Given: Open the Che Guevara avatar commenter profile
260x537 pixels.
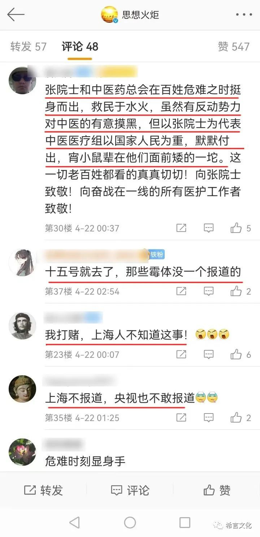Looking at the screenshot, I should (x=22, y=326).
